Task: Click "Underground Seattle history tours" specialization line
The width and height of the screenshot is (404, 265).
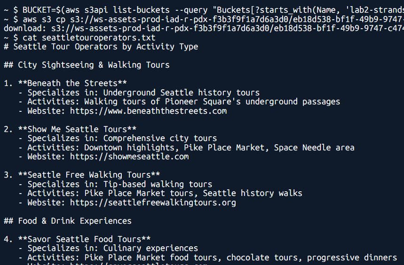Action: tap(143, 93)
